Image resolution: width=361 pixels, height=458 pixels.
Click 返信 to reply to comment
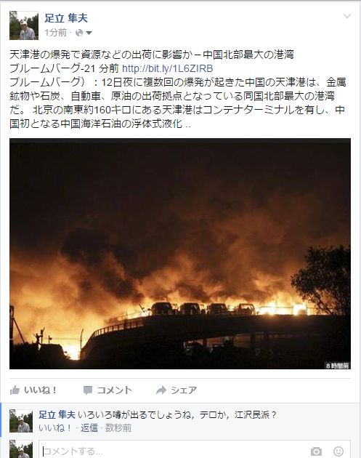coord(89,428)
